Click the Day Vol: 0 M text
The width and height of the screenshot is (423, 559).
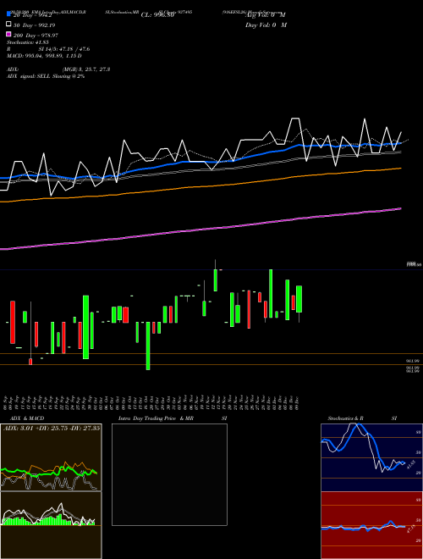pyautogui.click(x=266, y=25)
